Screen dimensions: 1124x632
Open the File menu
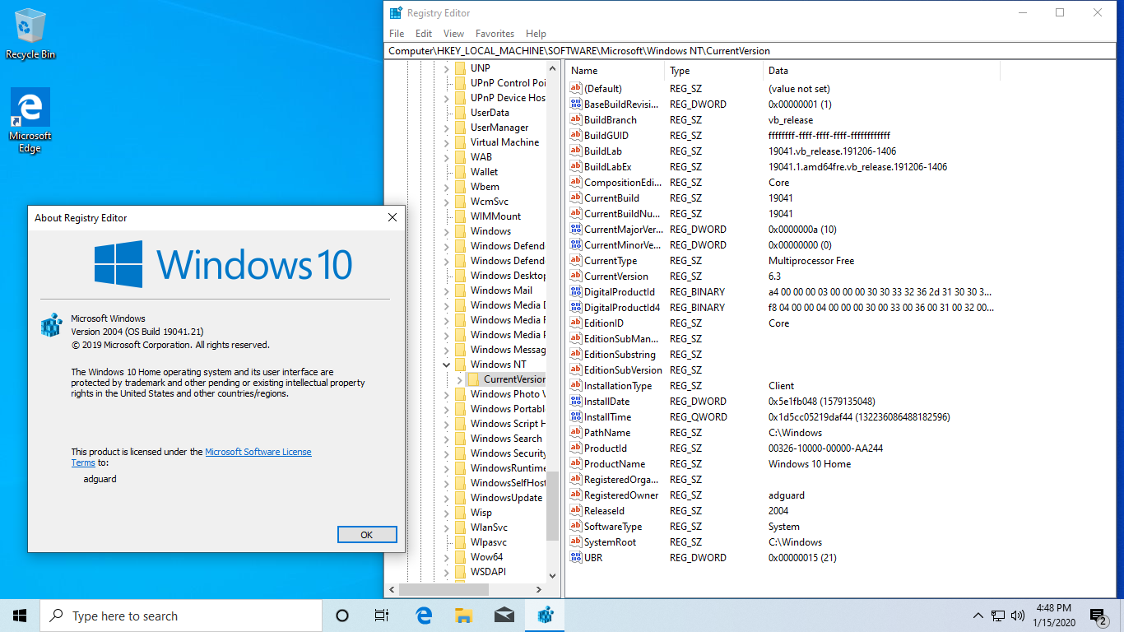397,34
